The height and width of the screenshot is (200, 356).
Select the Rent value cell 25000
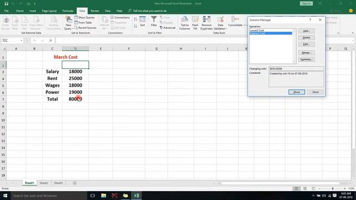coord(76,78)
